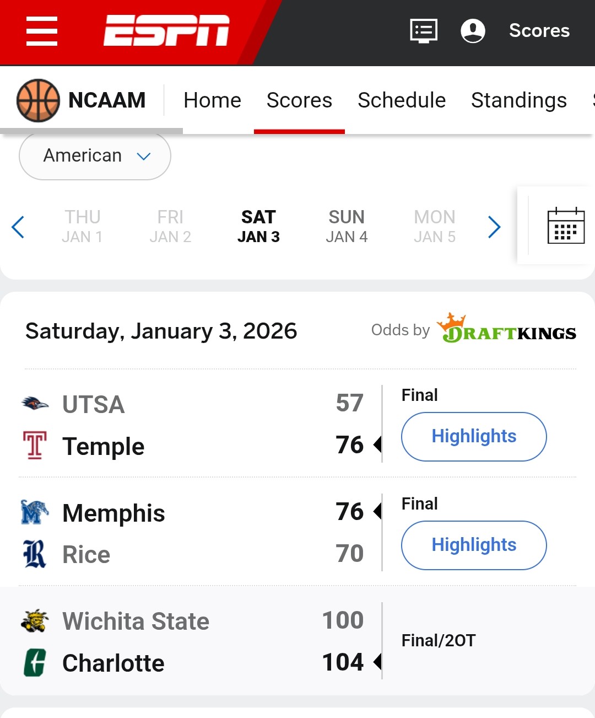Tap the Charlotte team logo
595x718 pixels.
tap(35, 662)
